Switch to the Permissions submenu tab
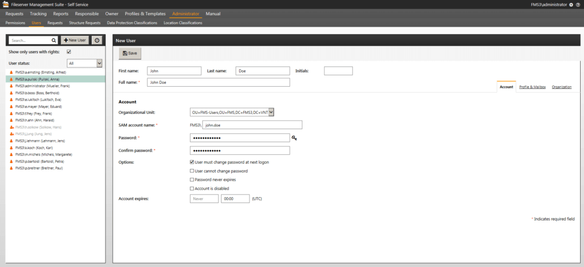The height and width of the screenshot is (267, 584). pyautogui.click(x=15, y=23)
